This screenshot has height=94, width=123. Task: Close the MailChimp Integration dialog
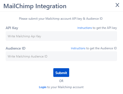pyautogui.click(x=117, y=5)
